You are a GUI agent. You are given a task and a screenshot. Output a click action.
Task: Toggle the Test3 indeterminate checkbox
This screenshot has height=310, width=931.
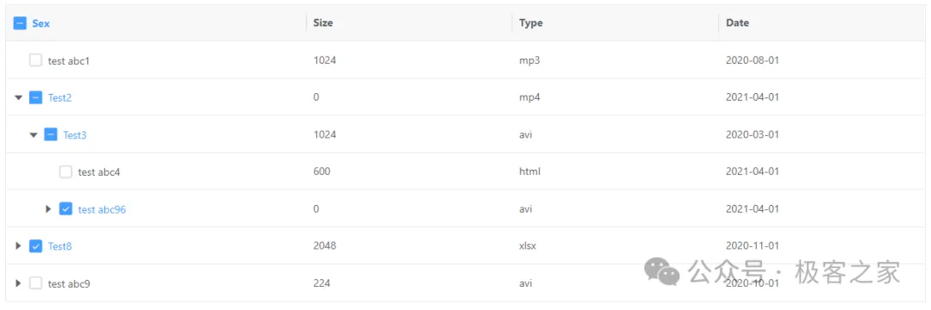[51, 134]
